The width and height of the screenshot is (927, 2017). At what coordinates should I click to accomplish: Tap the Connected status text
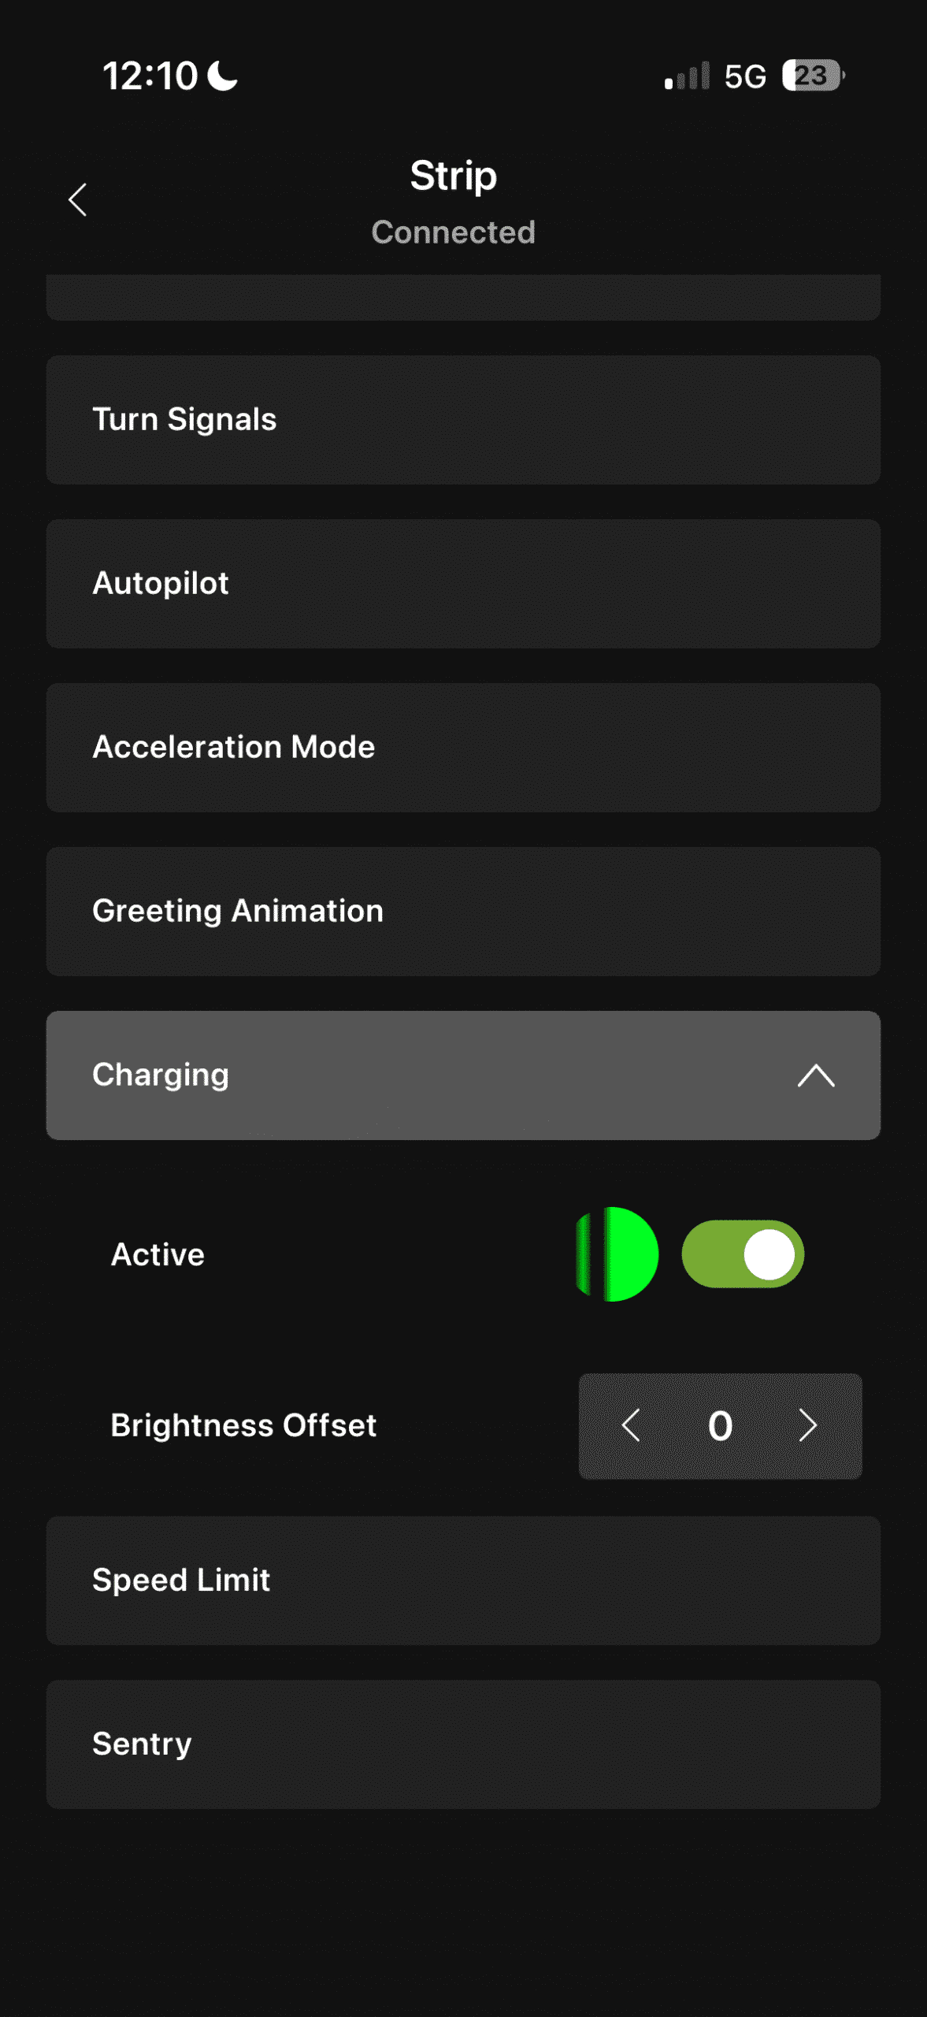point(454,232)
